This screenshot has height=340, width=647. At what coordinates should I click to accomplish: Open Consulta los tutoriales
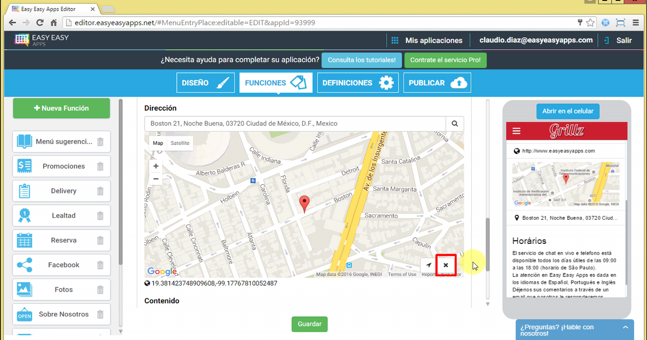(x=361, y=60)
